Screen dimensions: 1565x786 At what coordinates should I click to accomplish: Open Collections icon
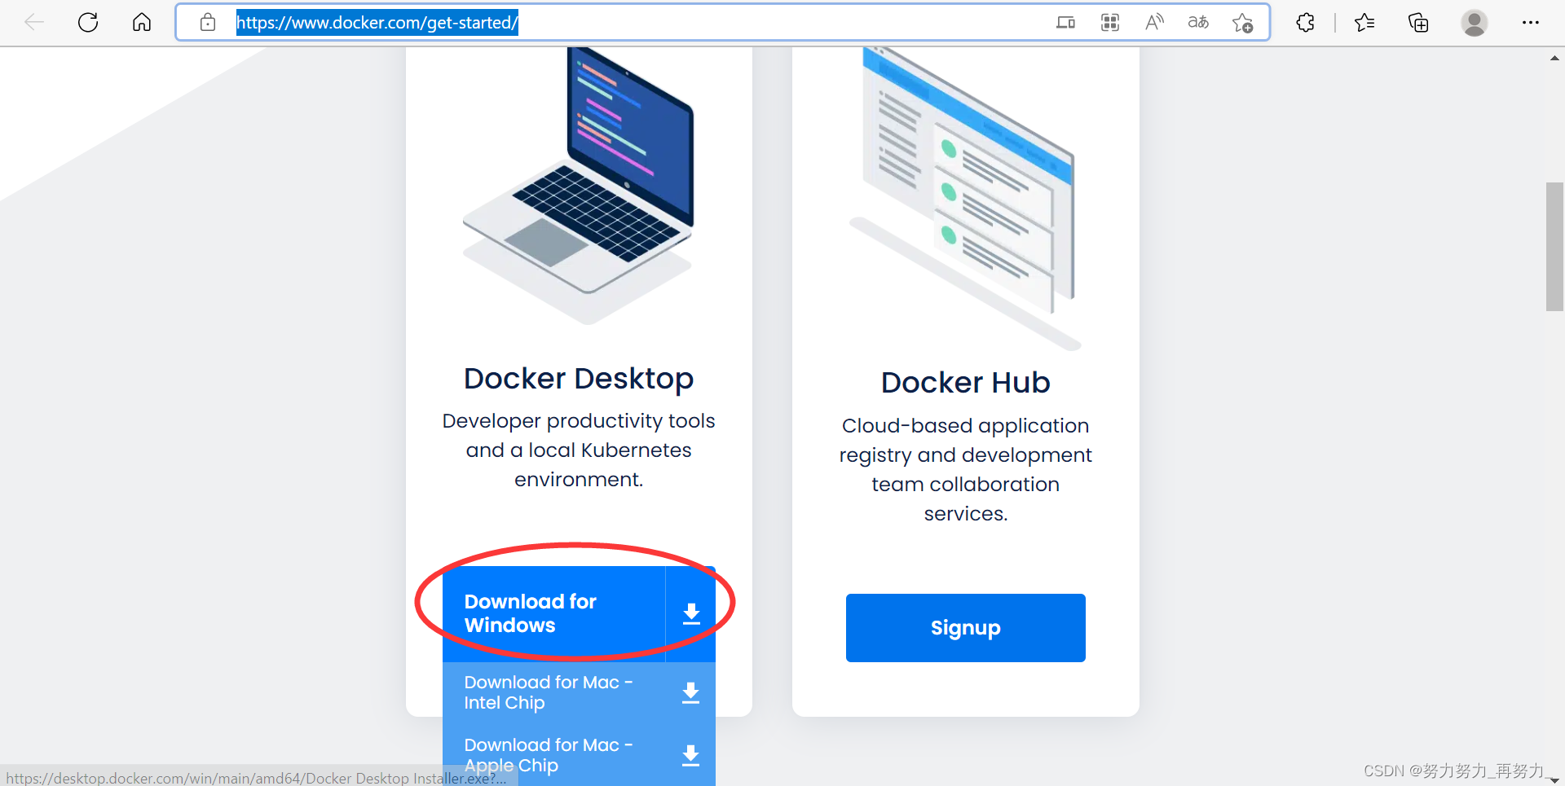[1418, 23]
